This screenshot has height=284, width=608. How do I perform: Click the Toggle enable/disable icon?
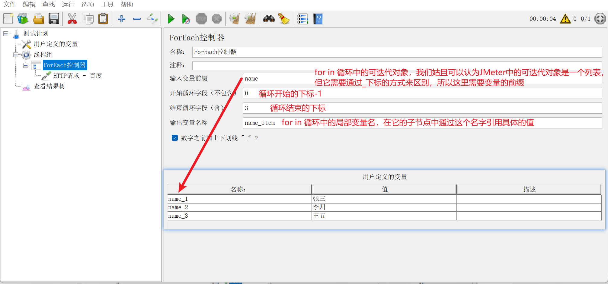pyautogui.click(x=152, y=19)
